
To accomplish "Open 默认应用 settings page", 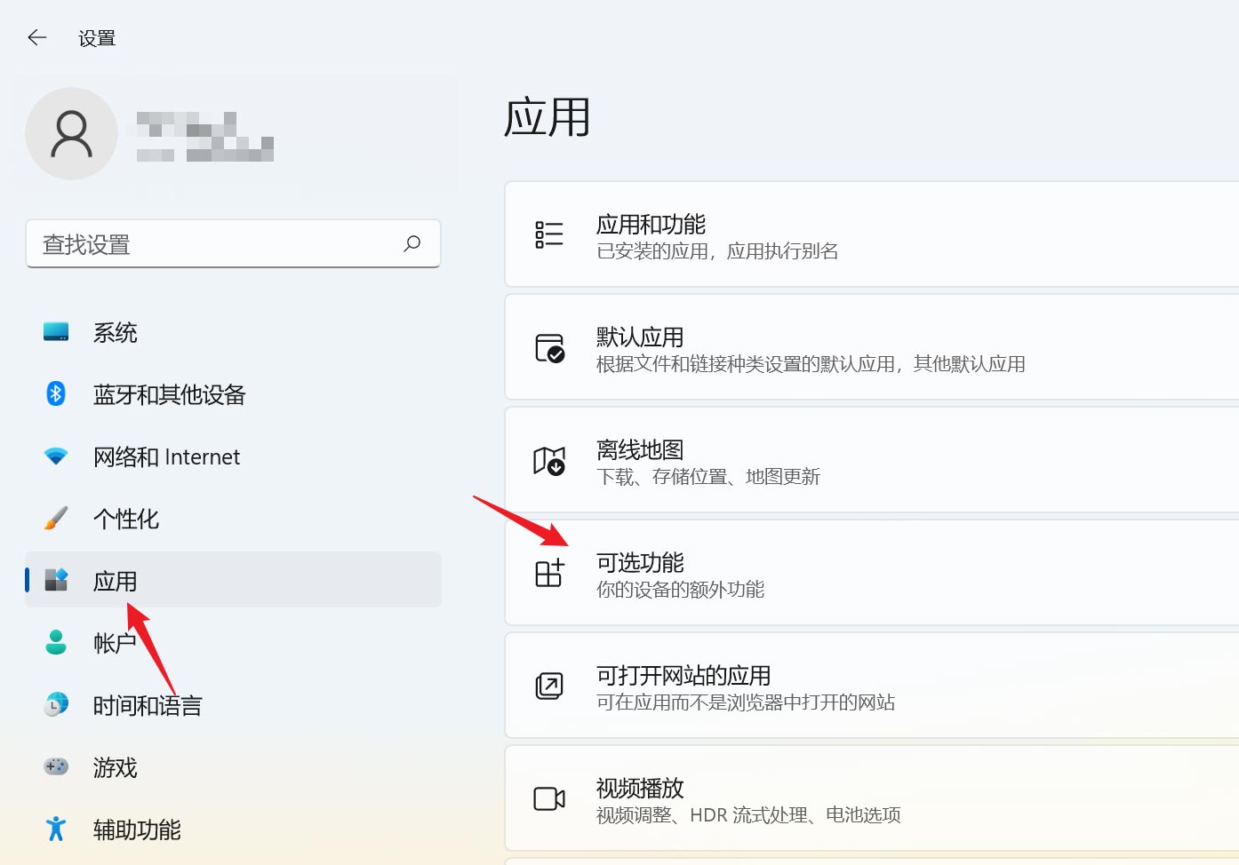I will click(x=800, y=347).
